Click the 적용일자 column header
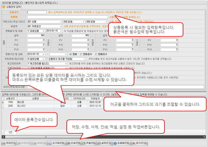The width and height of the screenshot is (208, 147). (x=95, y=99)
